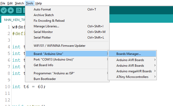Select Fix Encoding & Reload
The image size is (173, 106).
67,21
